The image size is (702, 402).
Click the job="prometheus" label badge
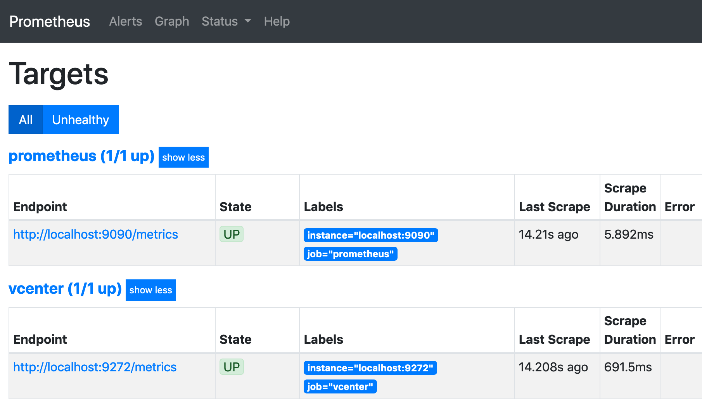[350, 254]
